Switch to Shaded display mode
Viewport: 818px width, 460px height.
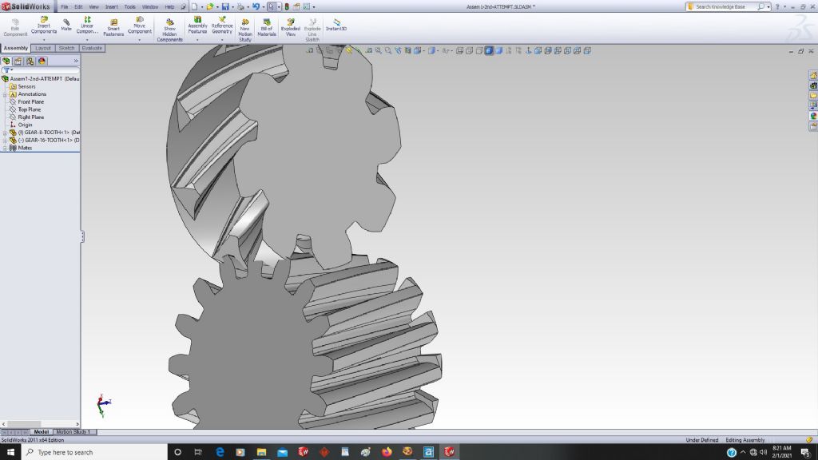498,50
